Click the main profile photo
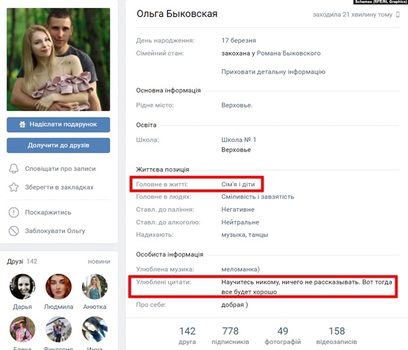 pos(59,60)
